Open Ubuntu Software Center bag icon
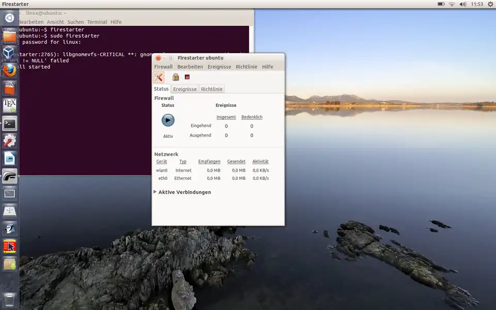 9,88
